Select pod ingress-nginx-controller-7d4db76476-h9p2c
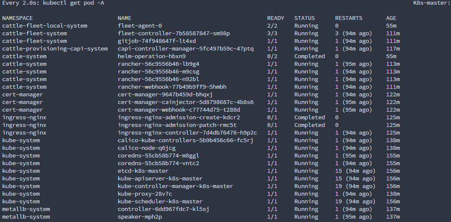451x222 pixels. tap(187, 133)
